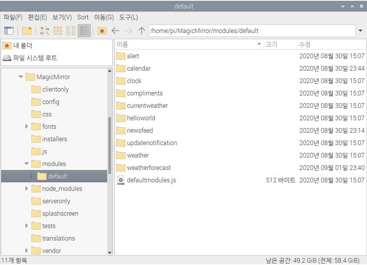
Task: Go to home folder using toolbar icon
Action: [x=102, y=31]
